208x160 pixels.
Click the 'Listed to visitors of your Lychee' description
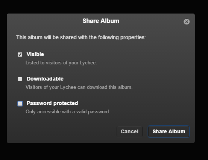coord(61,62)
